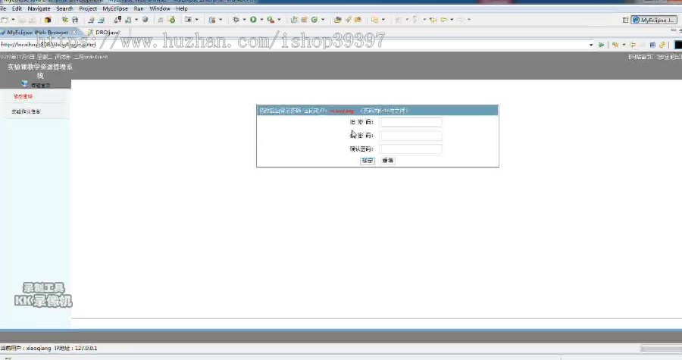Click the new Java project icon
The image size is (682, 360).
click(294, 20)
